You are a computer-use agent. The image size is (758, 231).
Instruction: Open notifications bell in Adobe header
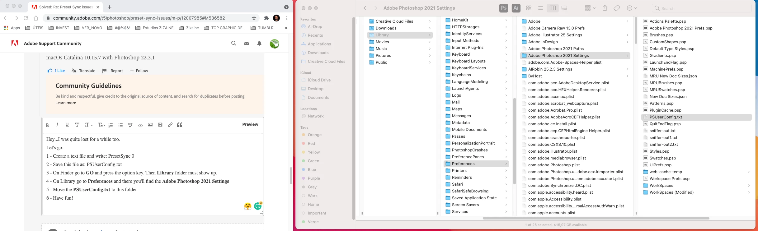tap(259, 44)
